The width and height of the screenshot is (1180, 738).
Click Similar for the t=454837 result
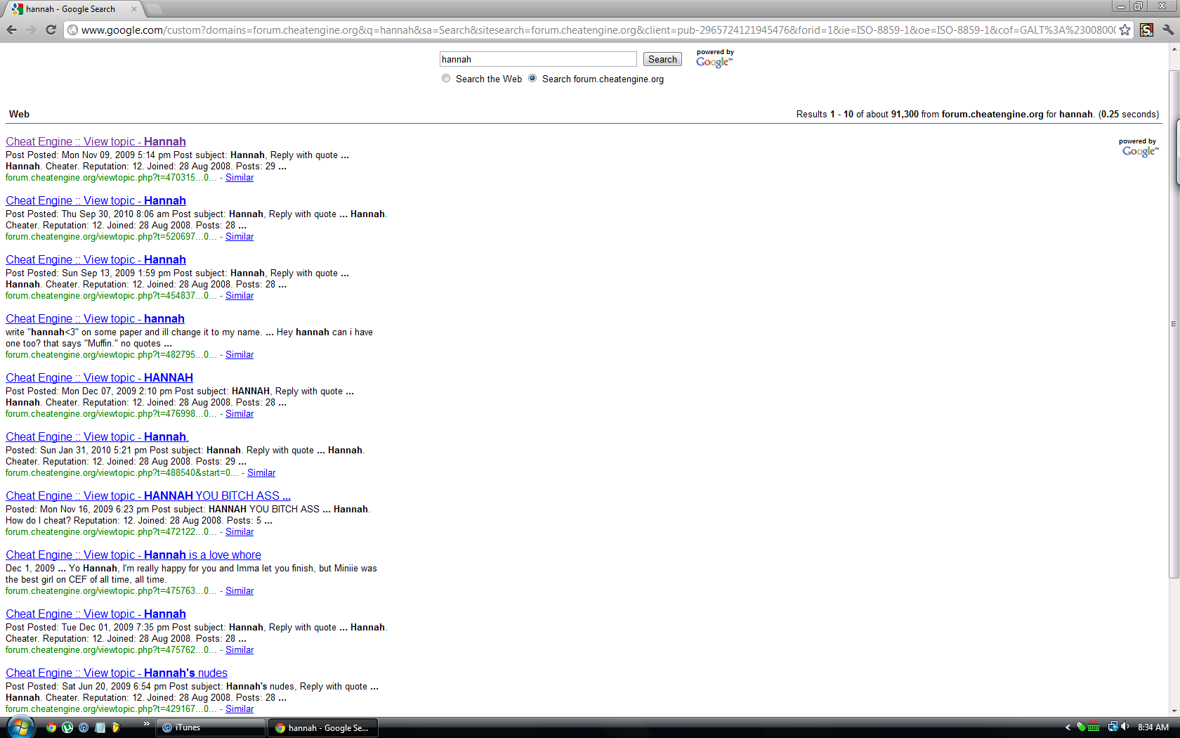pos(240,296)
